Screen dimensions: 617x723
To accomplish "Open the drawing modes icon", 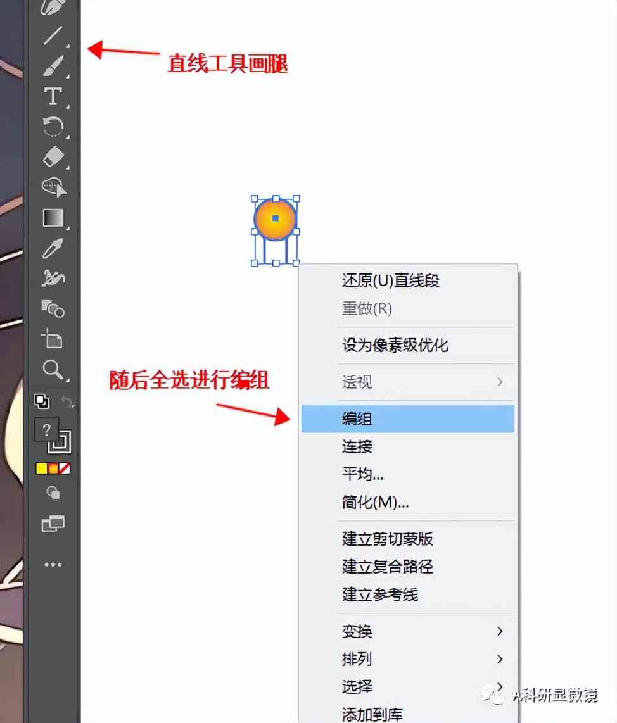I will pyautogui.click(x=53, y=493).
